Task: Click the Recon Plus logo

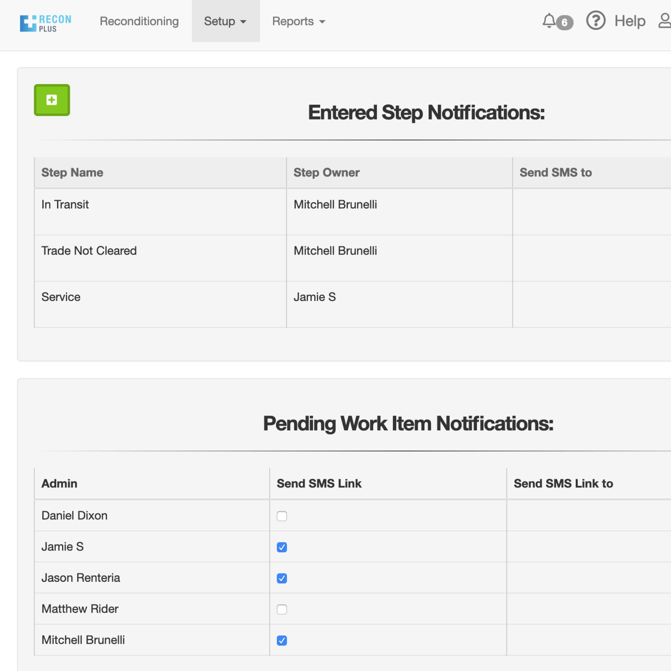Action: pyautogui.click(x=46, y=23)
